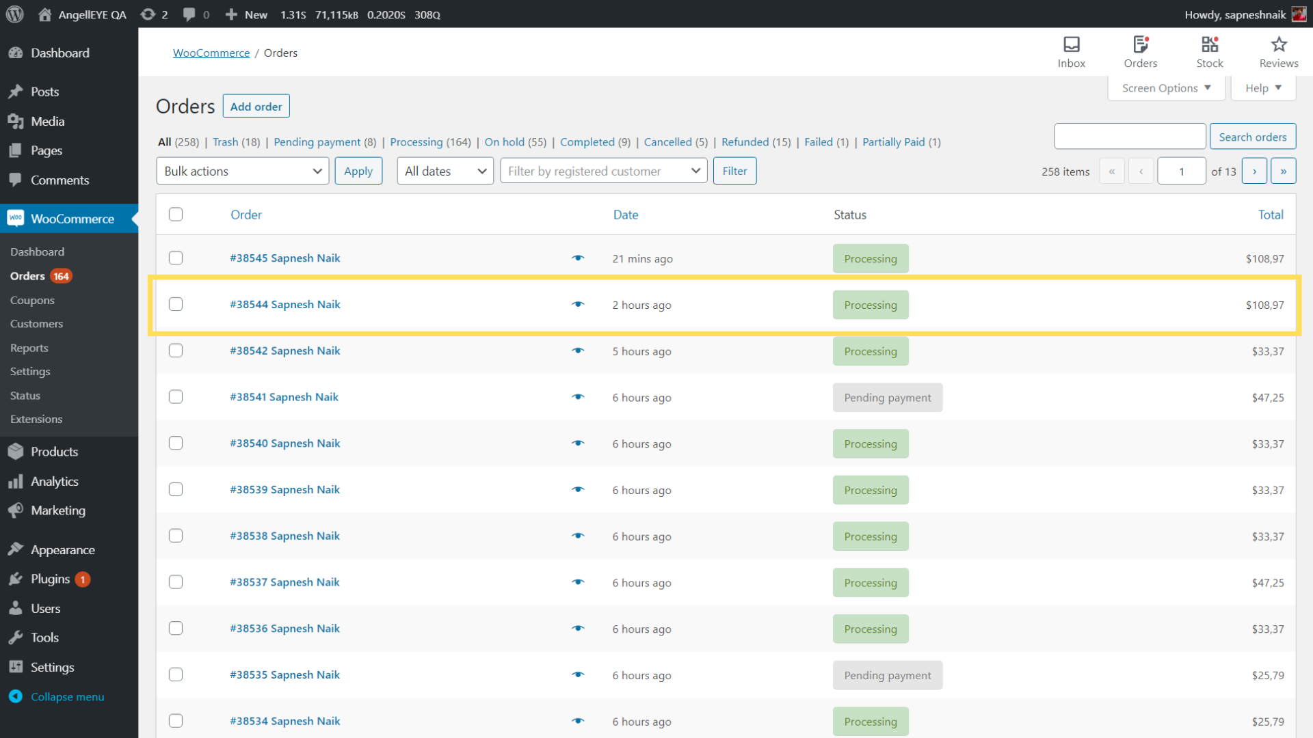Screen dimensions: 1313x738
Task: Check the box for order #38537
Action: [x=176, y=582]
